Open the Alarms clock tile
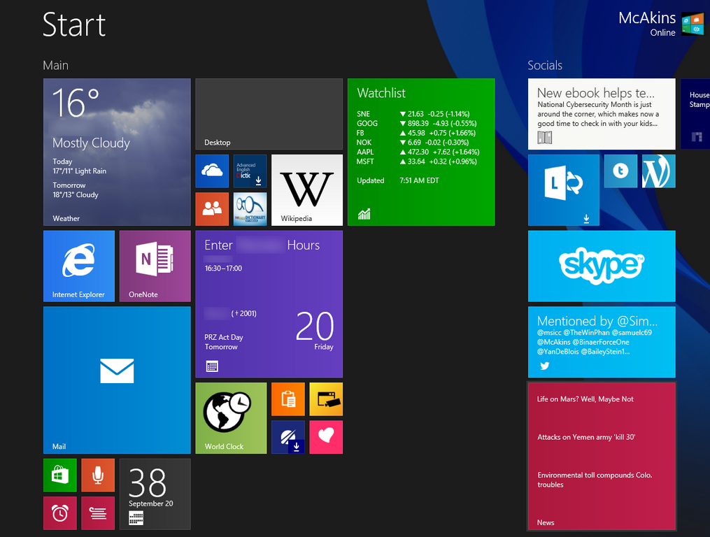Image resolution: width=710 pixels, height=537 pixels. [60, 513]
